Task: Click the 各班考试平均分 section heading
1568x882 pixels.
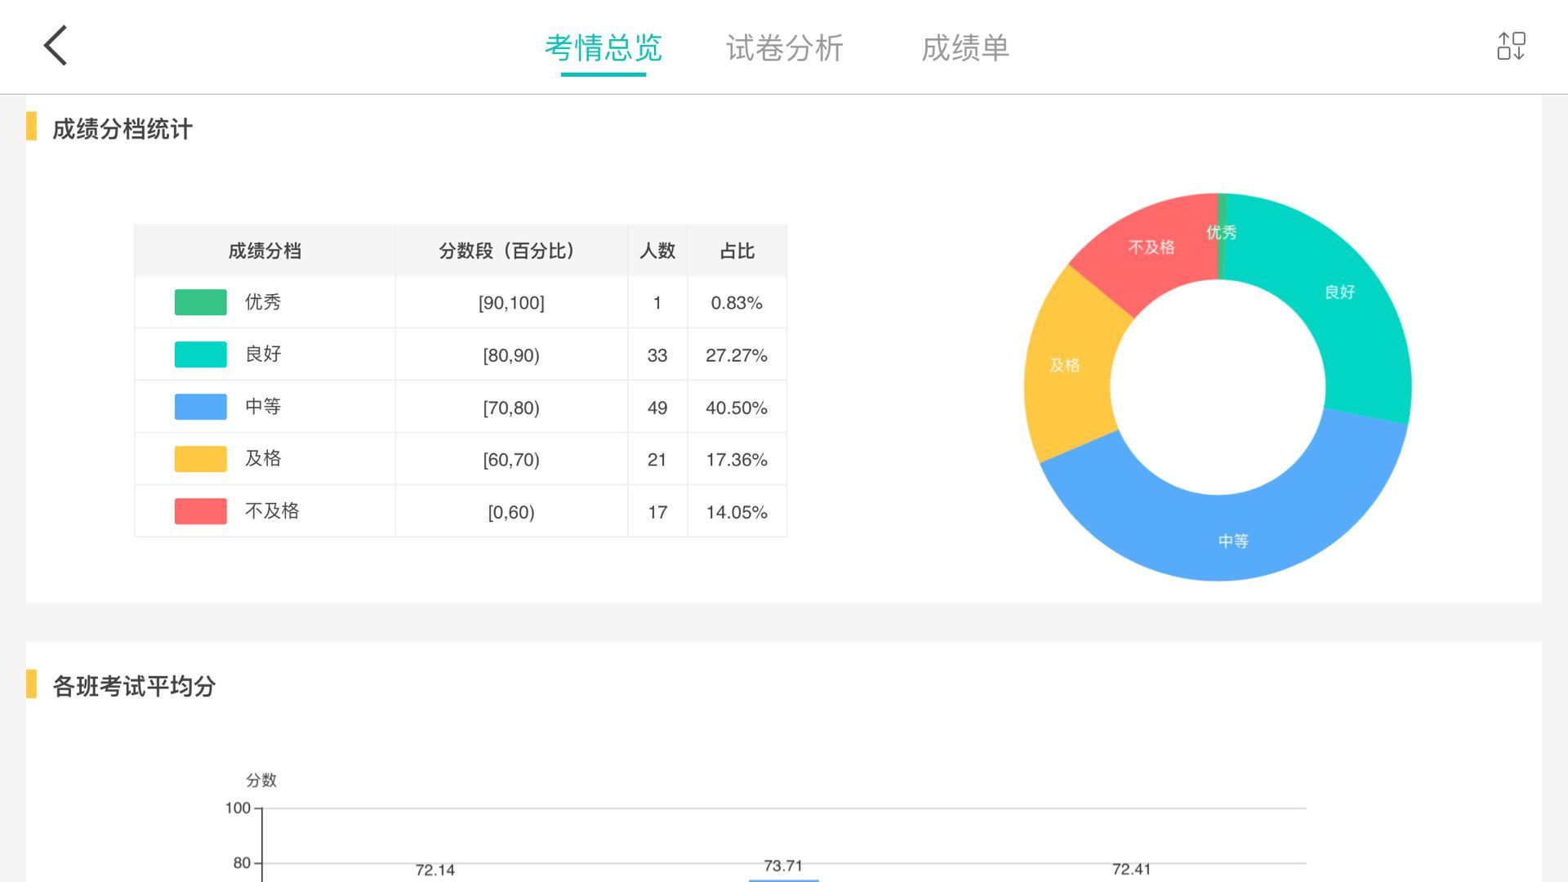Action: (x=134, y=686)
